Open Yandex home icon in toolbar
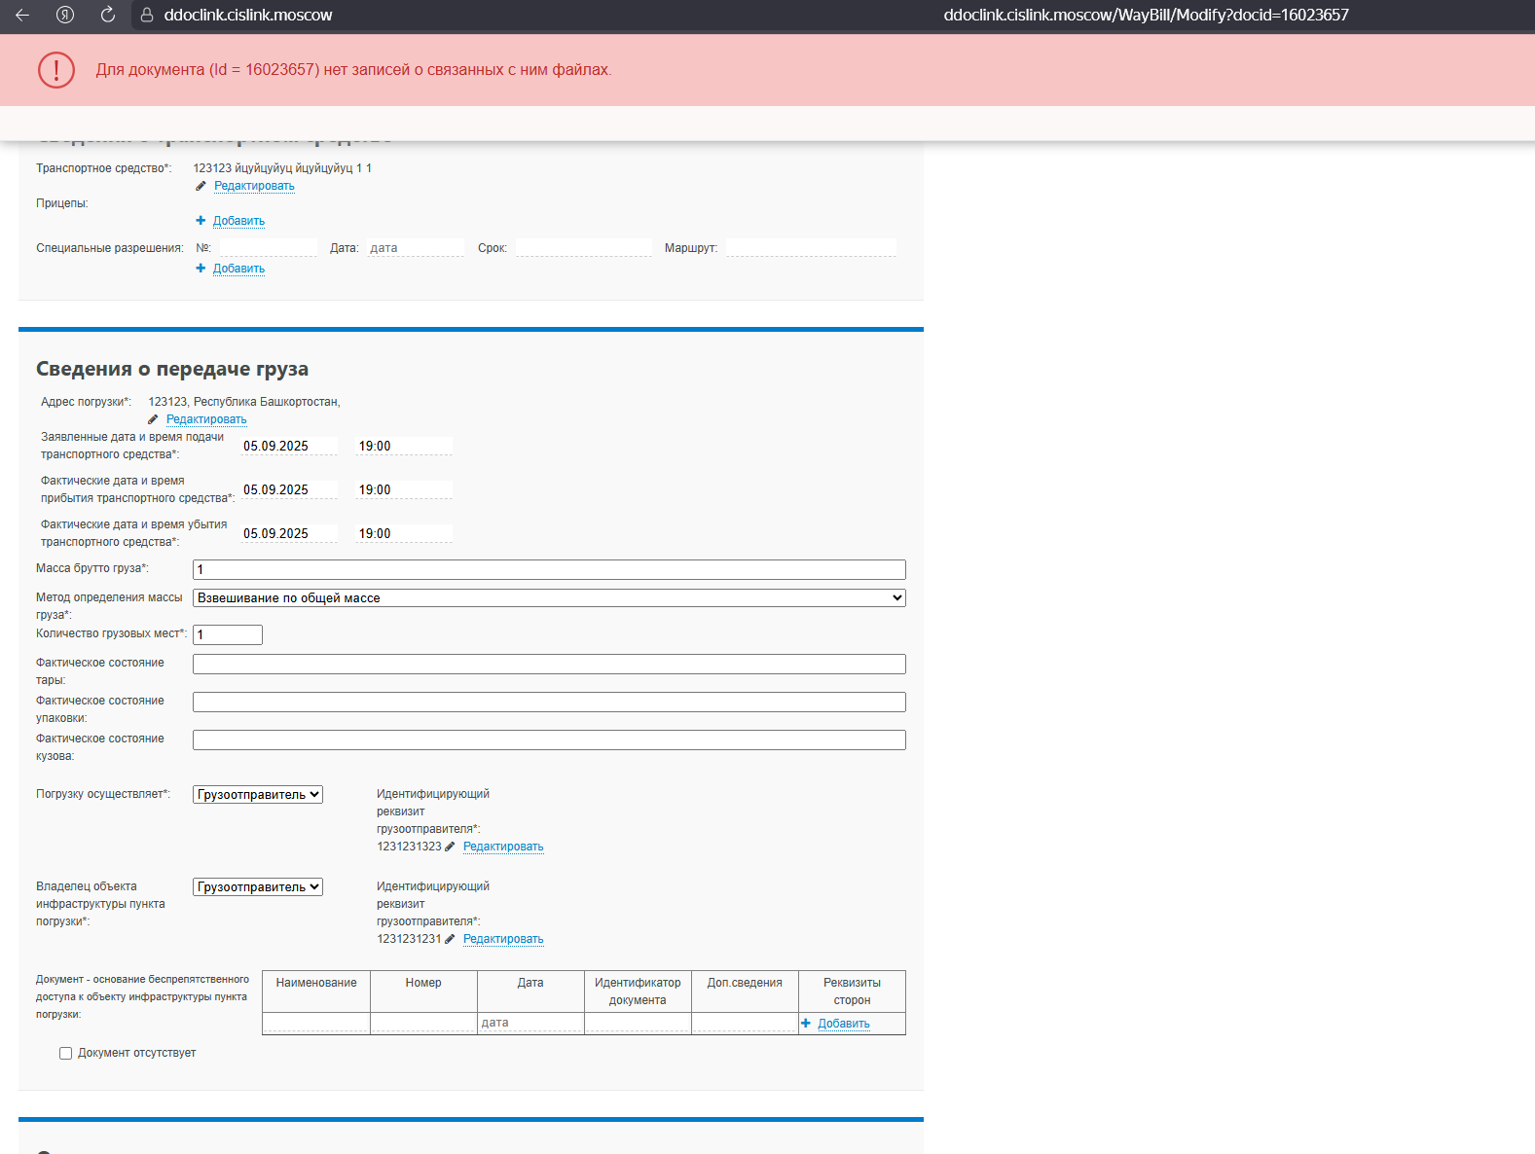 point(65,15)
